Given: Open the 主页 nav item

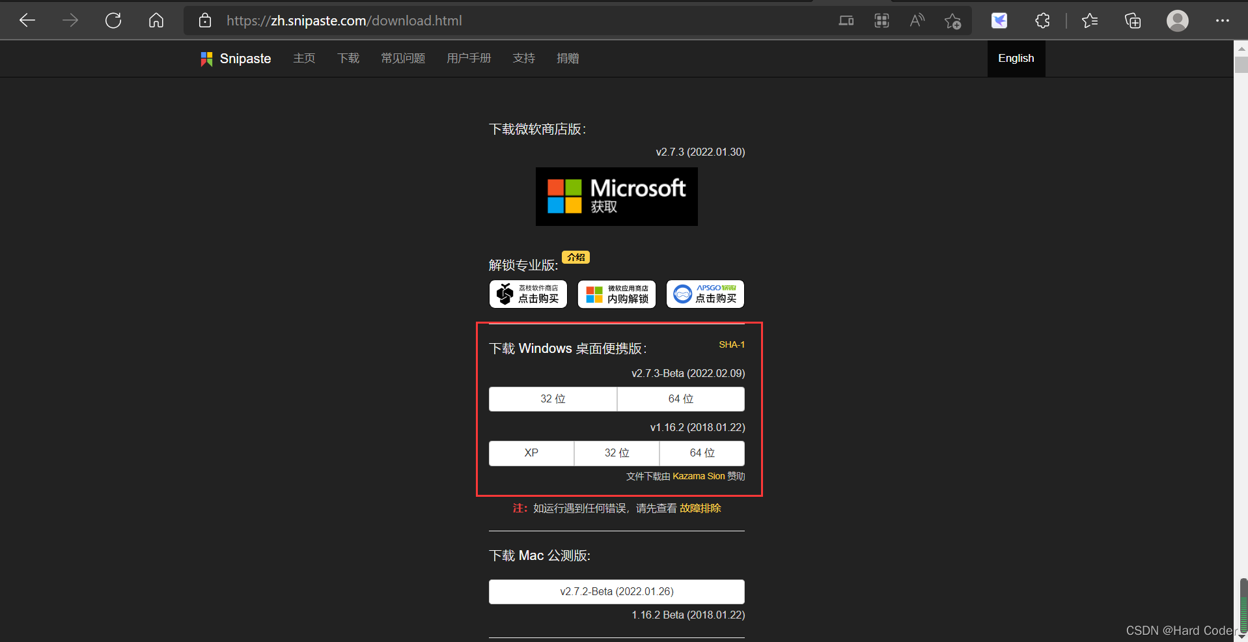Looking at the screenshot, I should pyautogui.click(x=304, y=59).
